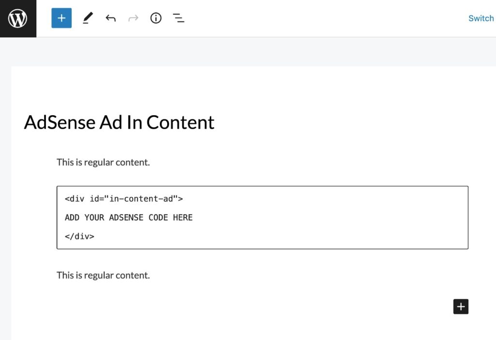The image size is (496, 340).
Task: Select the first regular content paragraph
Action: (x=103, y=162)
